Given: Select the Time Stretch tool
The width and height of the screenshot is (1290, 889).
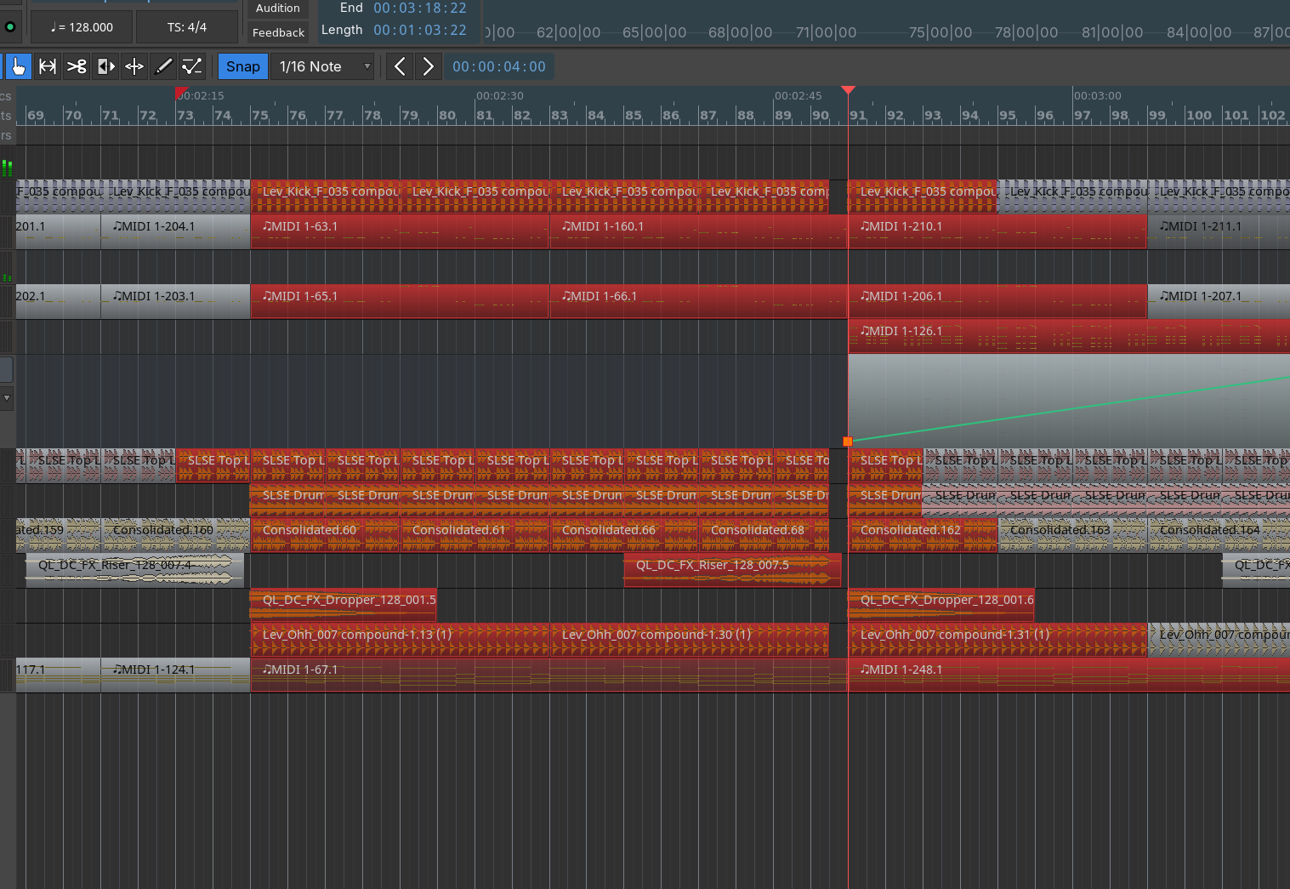Looking at the screenshot, I should point(134,66).
